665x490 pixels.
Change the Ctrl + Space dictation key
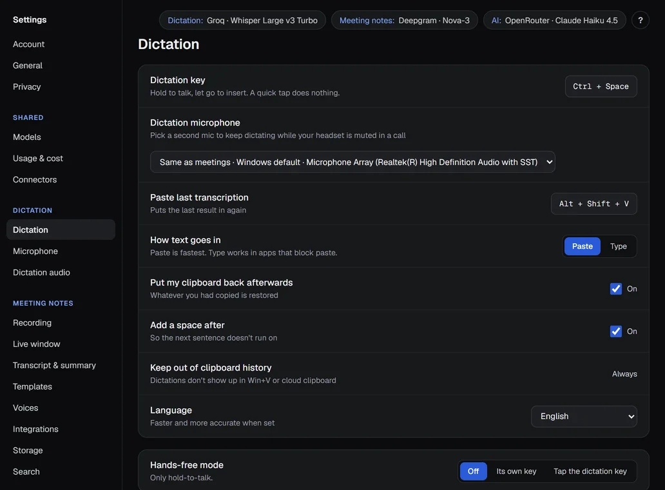pyautogui.click(x=601, y=86)
